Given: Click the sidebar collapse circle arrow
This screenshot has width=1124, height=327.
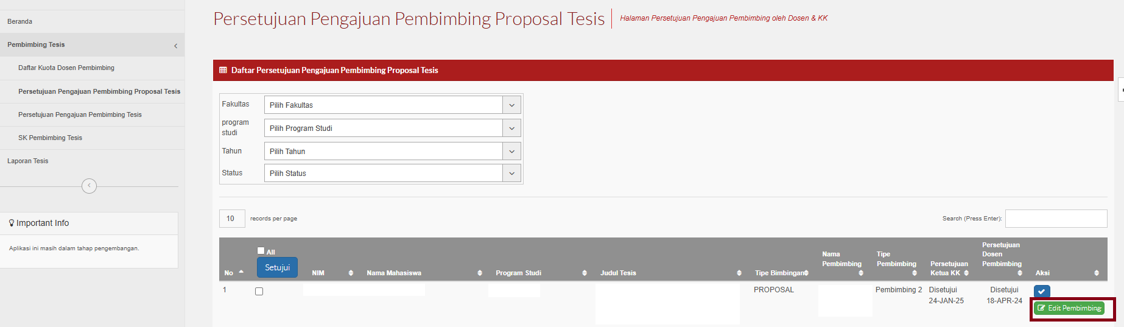Looking at the screenshot, I should [x=89, y=186].
